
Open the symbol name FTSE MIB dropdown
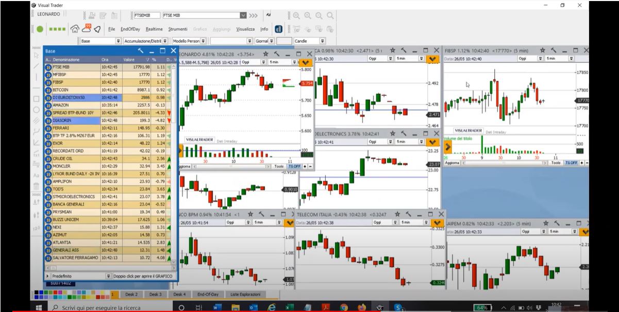pyautogui.click(x=243, y=15)
